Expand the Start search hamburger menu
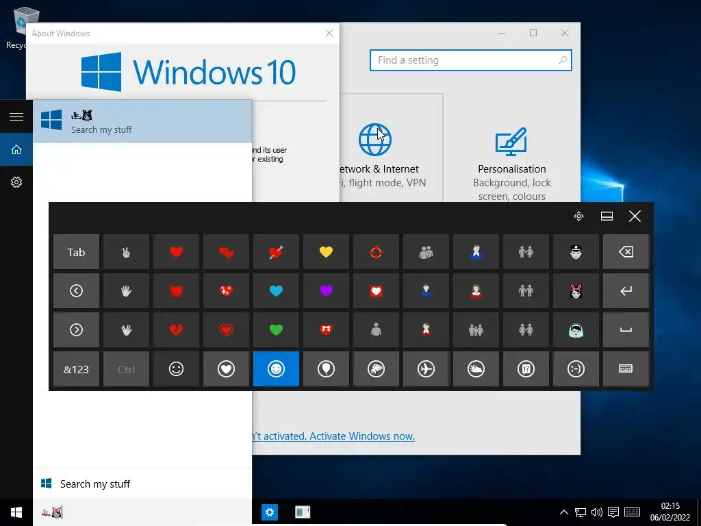701x526 pixels. 16,116
